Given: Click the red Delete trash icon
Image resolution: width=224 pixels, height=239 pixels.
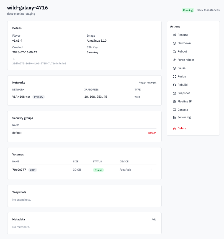Looking at the screenshot, I should [x=174, y=129].
